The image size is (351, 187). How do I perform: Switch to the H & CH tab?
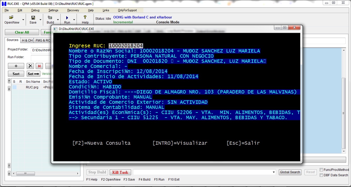pyautogui.click(x=27, y=40)
